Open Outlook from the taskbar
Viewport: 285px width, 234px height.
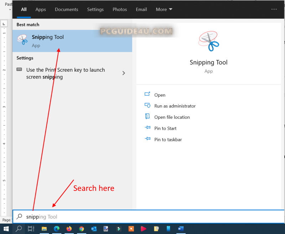94,229
